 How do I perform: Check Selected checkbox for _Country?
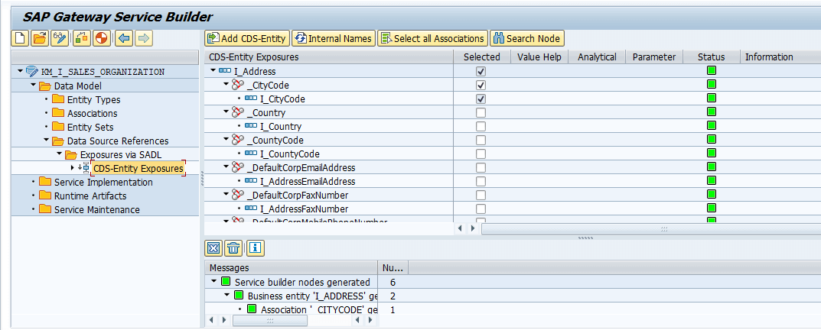(x=481, y=112)
